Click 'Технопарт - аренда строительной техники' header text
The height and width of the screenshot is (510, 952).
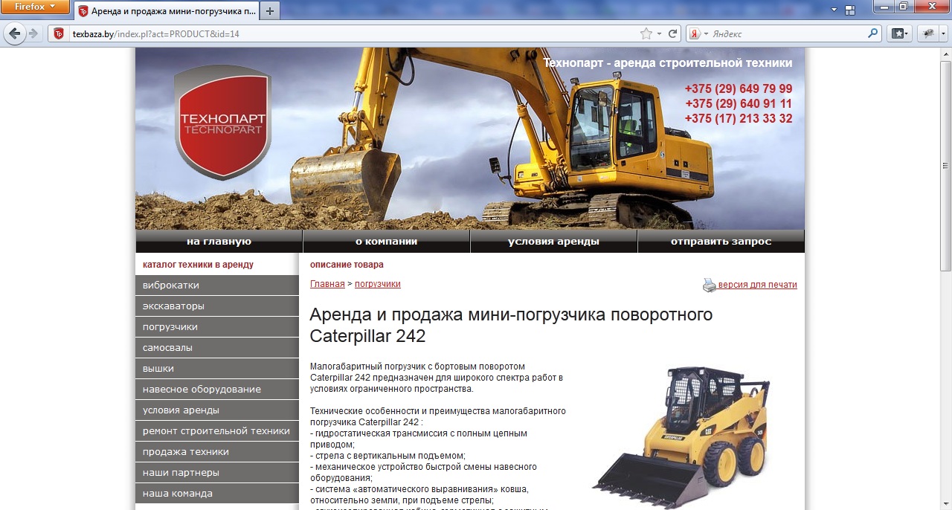pos(667,63)
